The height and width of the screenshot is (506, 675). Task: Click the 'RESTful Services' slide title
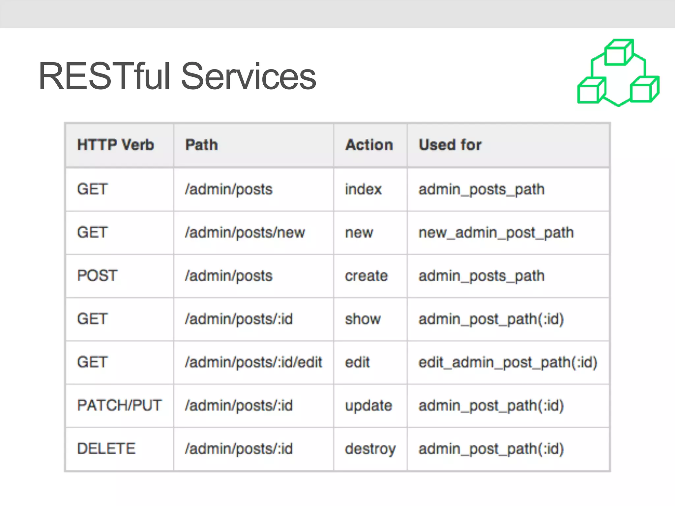(177, 76)
